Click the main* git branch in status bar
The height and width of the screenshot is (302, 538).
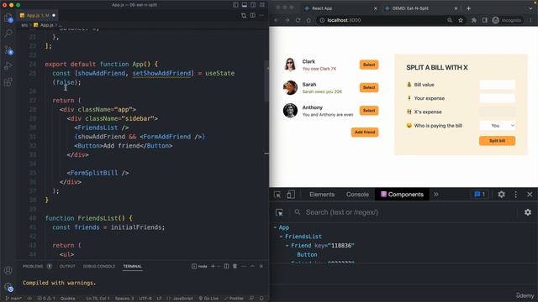13,299
